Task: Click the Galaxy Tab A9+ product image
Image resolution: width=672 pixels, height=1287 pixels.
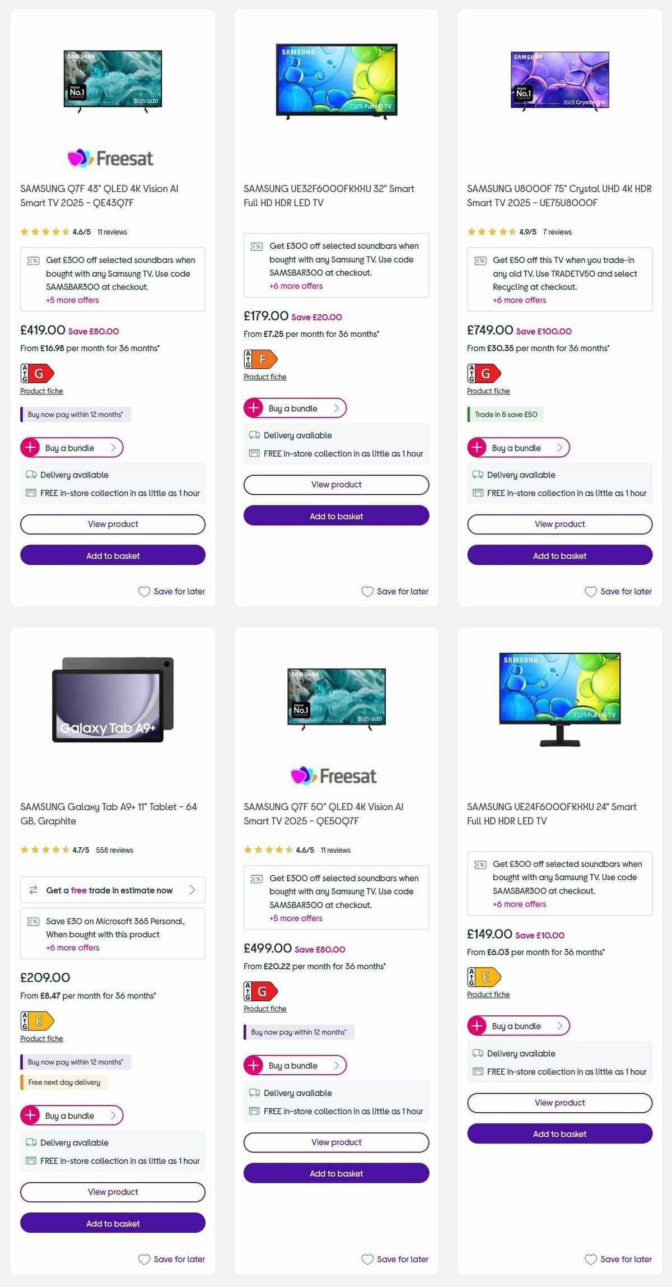Action: point(112,702)
